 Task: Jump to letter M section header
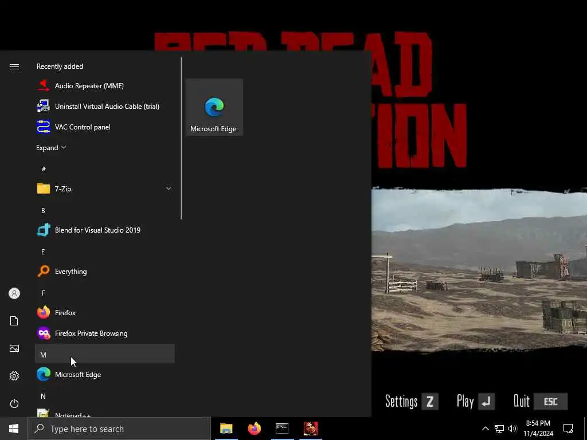[x=105, y=353]
